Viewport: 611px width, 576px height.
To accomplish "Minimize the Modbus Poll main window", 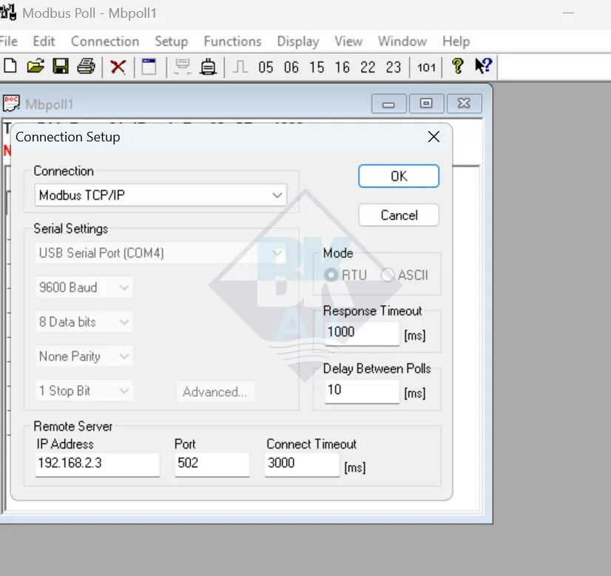I will pos(569,13).
